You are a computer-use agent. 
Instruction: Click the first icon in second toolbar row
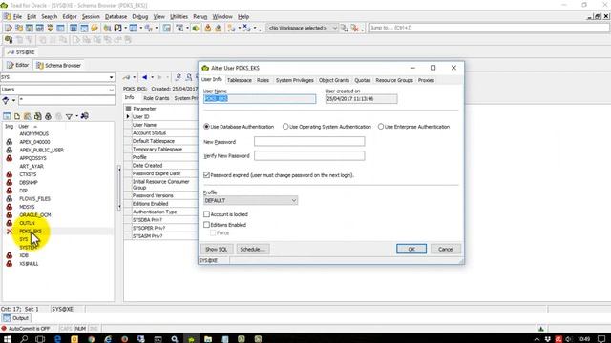coord(9,40)
